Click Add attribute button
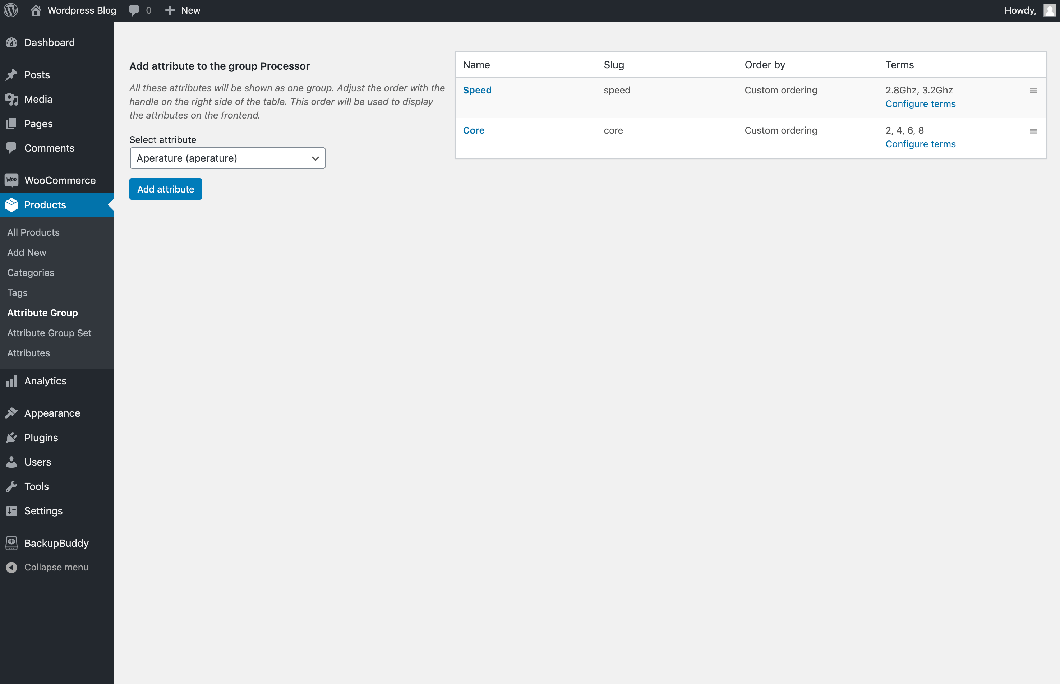This screenshot has width=1060, height=684. click(x=165, y=188)
